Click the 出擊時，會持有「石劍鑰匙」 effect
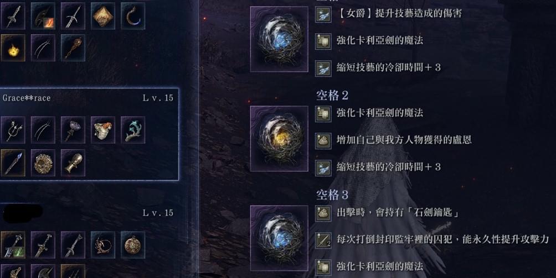Viewport: 556px width, 278px height. tap(398, 213)
